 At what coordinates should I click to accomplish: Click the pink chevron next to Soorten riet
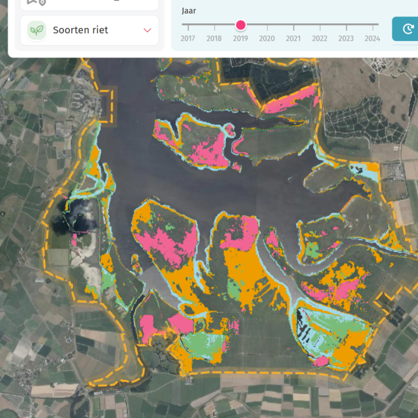coord(148,30)
